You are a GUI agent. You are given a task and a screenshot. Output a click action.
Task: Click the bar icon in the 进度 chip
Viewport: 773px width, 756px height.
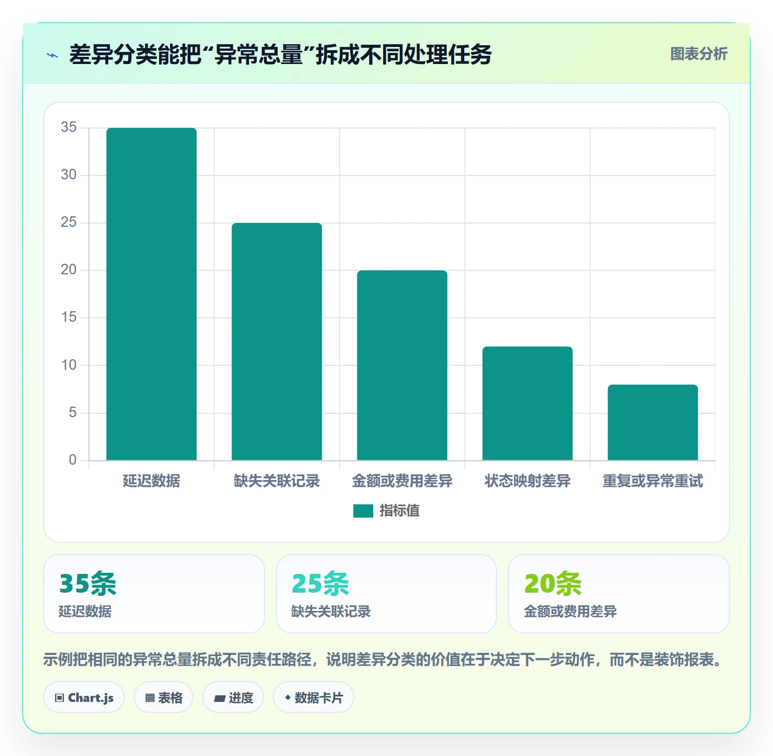pos(219,699)
